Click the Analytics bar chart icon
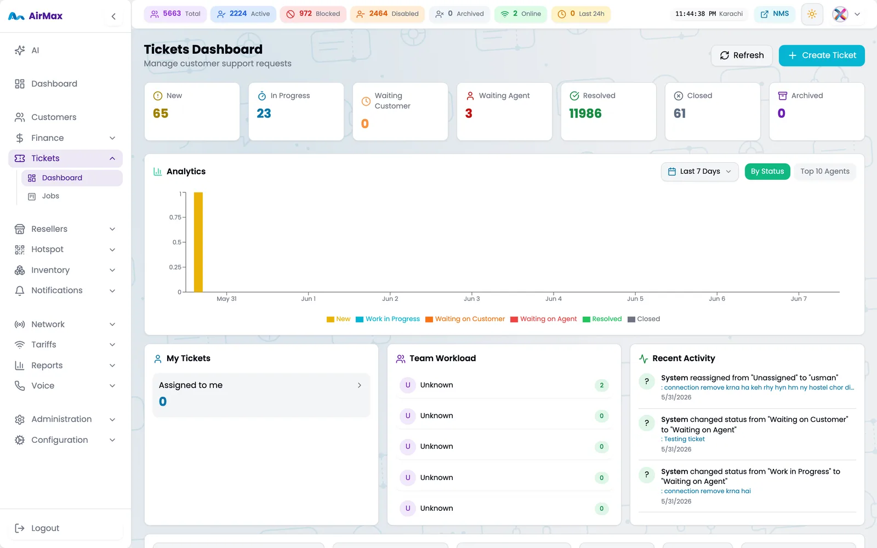877x548 pixels. point(157,172)
